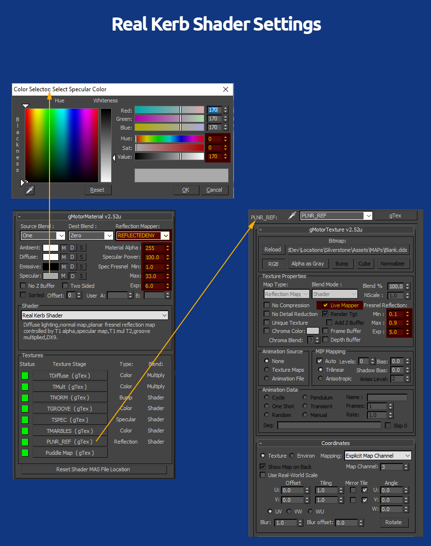
Task: Click the hue and blackness color field
Action: click(x=61, y=146)
